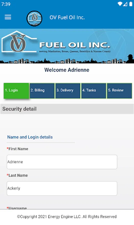The width and height of the screenshot is (134, 225).
Task: Focus the First Name field containing Adrienne
Action: tap(62, 162)
